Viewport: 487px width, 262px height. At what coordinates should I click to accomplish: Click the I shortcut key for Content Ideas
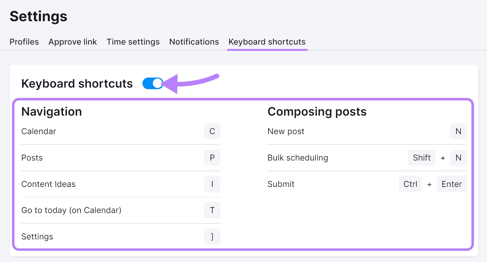coord(212,184)
